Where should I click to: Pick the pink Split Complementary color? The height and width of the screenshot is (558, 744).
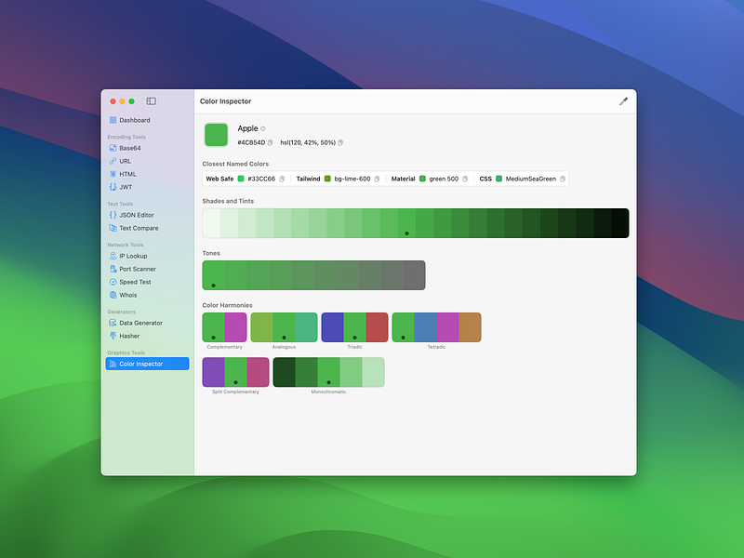point(259,372)
